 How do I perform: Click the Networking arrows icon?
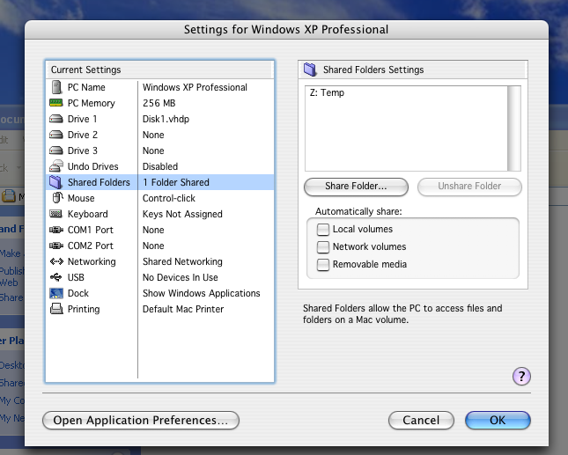[x=56, y=261]
